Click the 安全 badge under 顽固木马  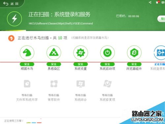click(27, 64)
